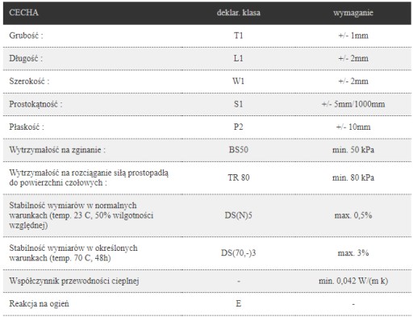Click the CECHA column header

coord(23,13)
